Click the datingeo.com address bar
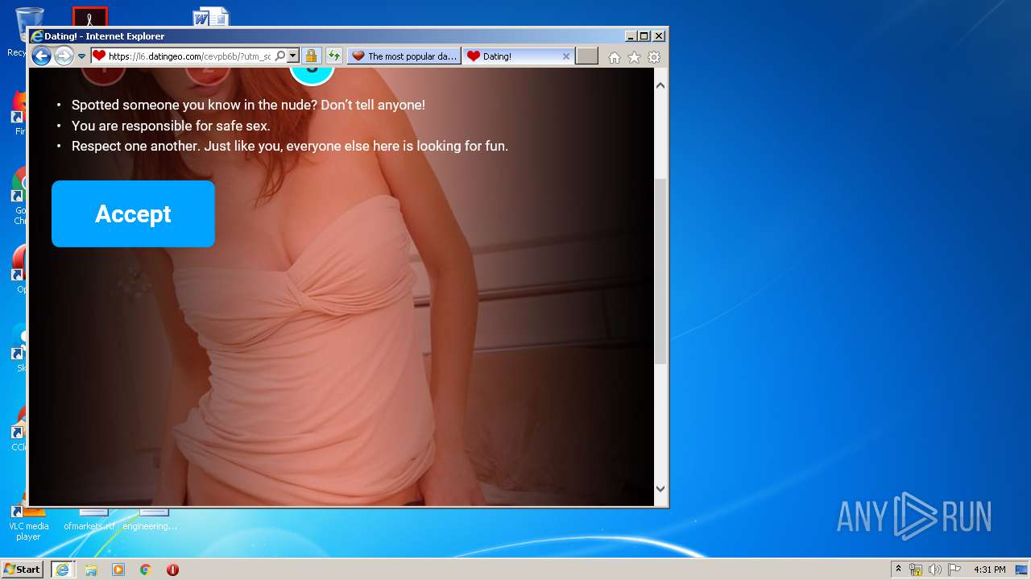The height and width of the screenshot is (580, 1031). click(x=189, y=56)
